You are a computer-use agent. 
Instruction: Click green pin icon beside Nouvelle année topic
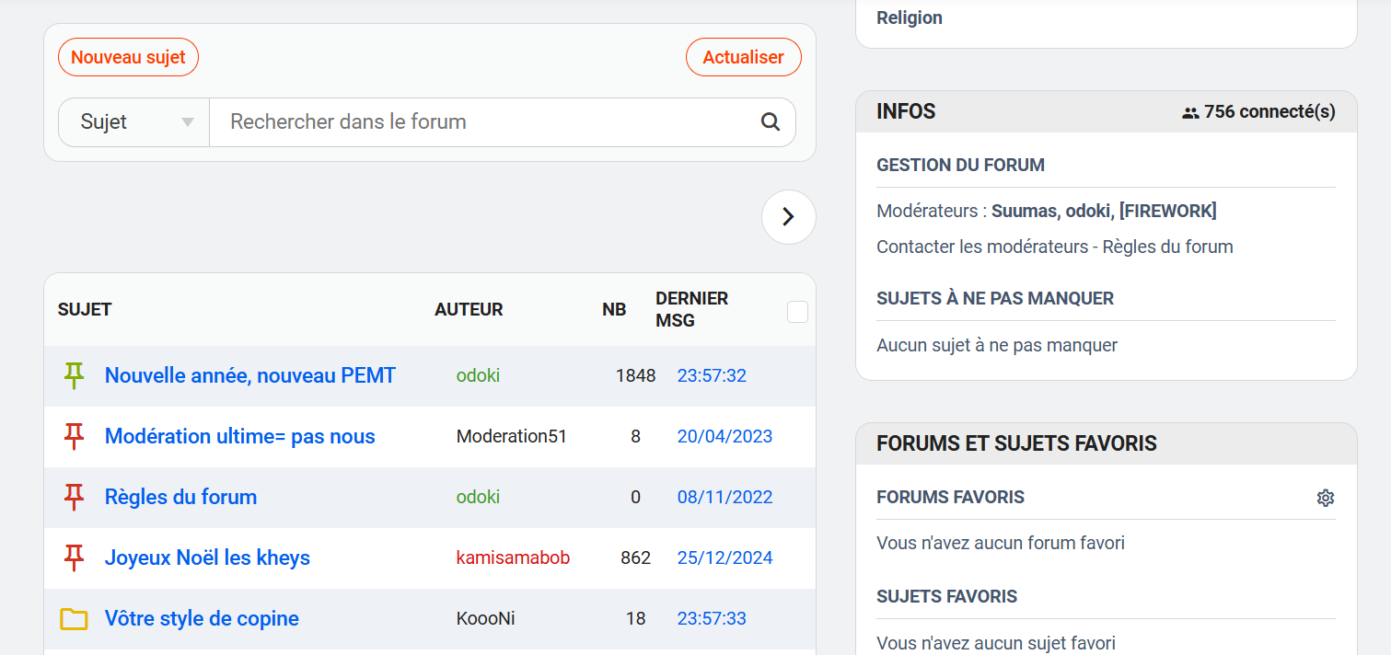(74, 375)
